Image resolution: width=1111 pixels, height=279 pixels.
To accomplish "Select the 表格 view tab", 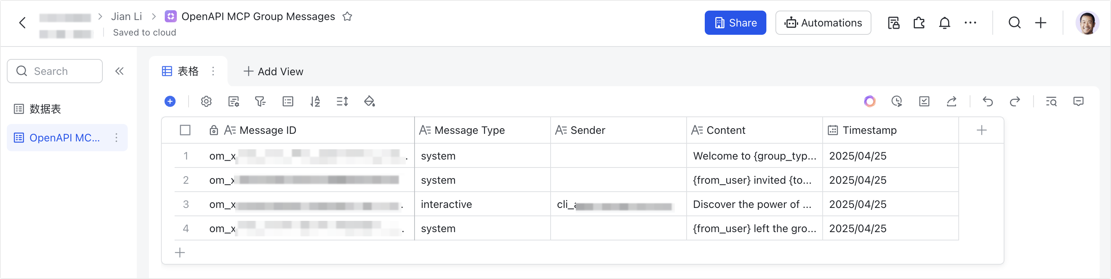I will pyautogui.click(x=181, y=71).
